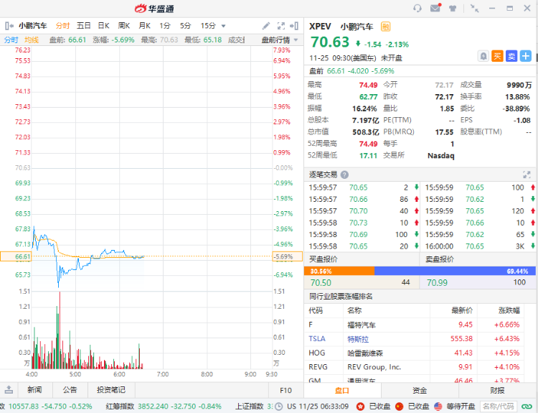The height and width of the screenshot is (413, 538).
Task: Click the 小鹏汽车 title above chart
Action: [33, 26]
